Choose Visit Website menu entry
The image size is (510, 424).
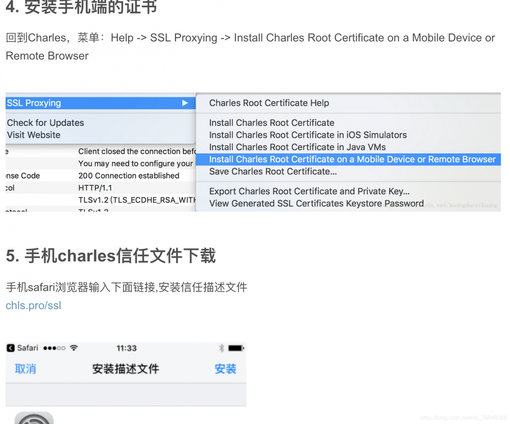pos(33,135)
